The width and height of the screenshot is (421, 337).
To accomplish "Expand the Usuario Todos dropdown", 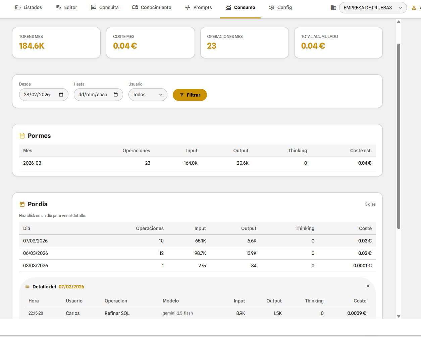I will pyautogui.click(x=148, y=95).
